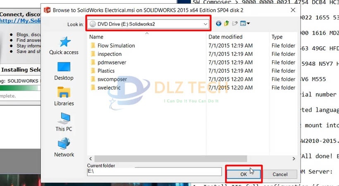Click the swcomposer folder icon
Viewport: 339px width, 186px height.
coord(93,79)
